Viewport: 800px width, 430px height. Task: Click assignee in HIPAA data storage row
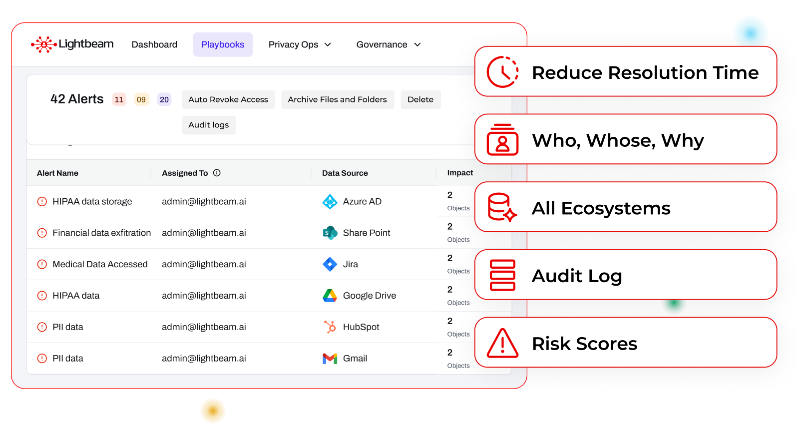[204, 201]
